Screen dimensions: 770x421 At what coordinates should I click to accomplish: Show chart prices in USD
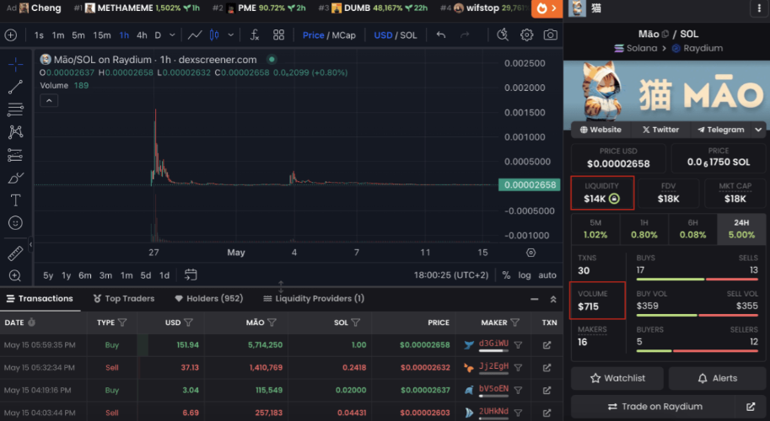[383, 35]
